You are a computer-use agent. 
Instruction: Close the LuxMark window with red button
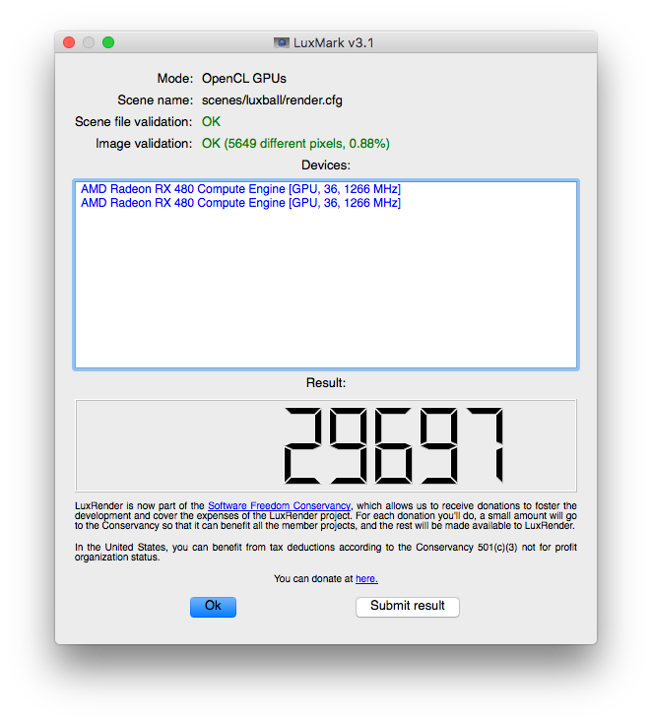point(69,42)
